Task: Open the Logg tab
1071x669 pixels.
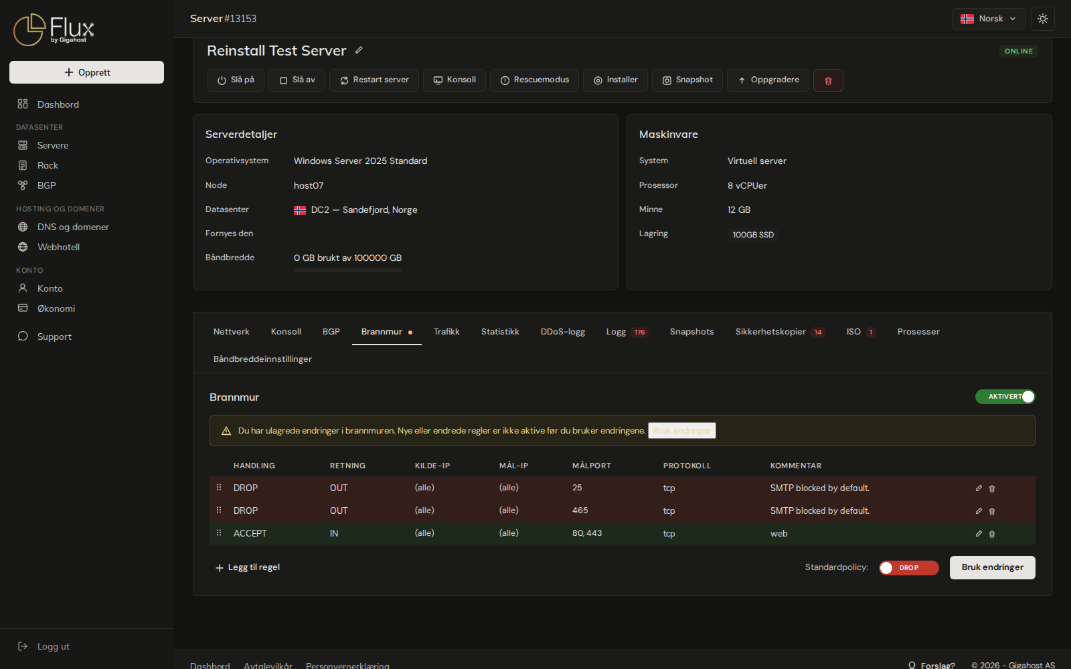Action: pyautogui.click(x=627, y=332)
